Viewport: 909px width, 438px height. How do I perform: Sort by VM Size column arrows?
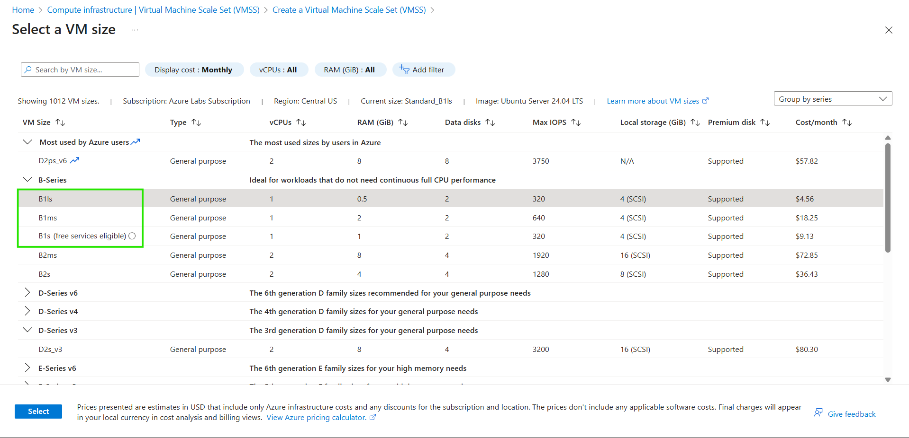[x=60, y=123]
